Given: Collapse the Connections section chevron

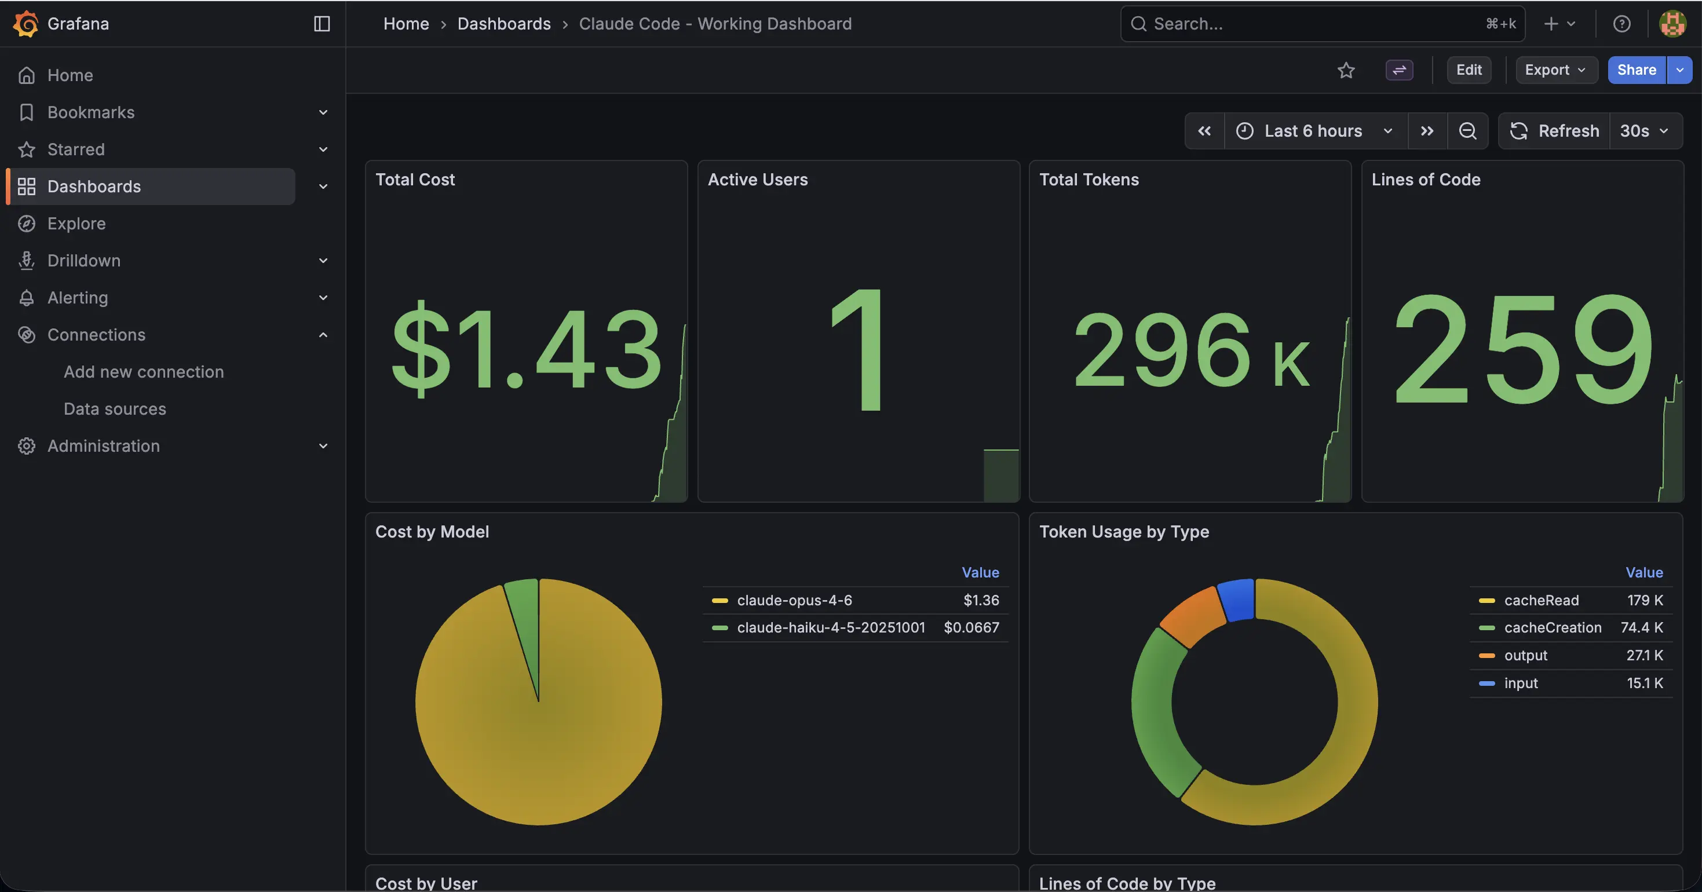Looking at the screenshot, I should (x=323, y=334).
